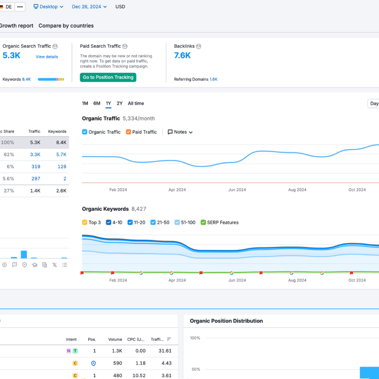The image size is (379, 379).
Task: Click the globe icon next to Backlinks
Action: [x=199, y=46]
